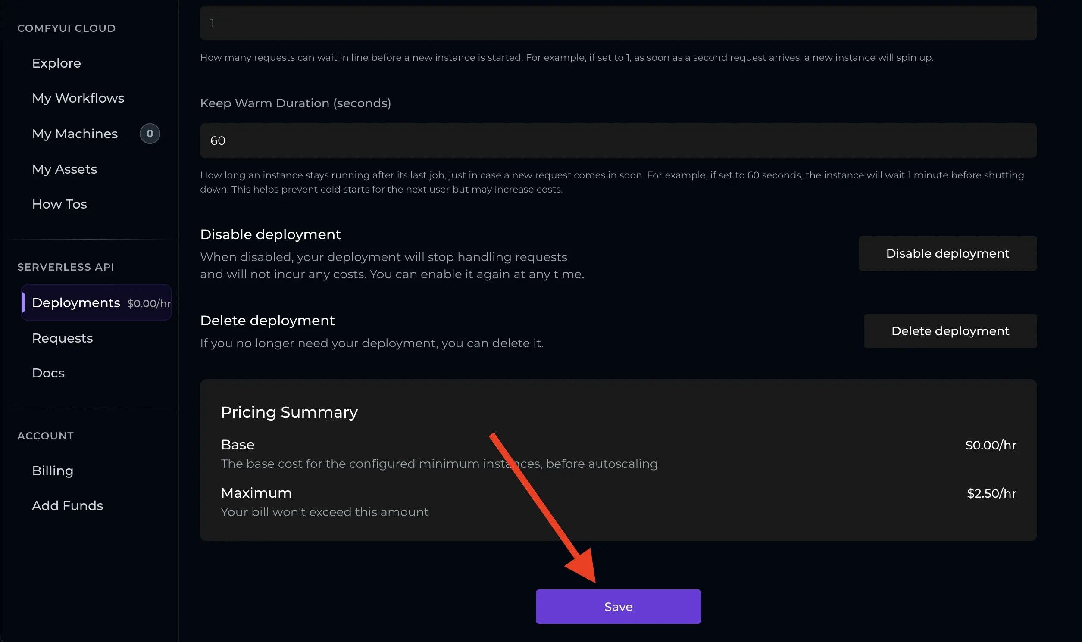Open the Docs page
The image size is (1082, 642).
[x=48, y=372]
